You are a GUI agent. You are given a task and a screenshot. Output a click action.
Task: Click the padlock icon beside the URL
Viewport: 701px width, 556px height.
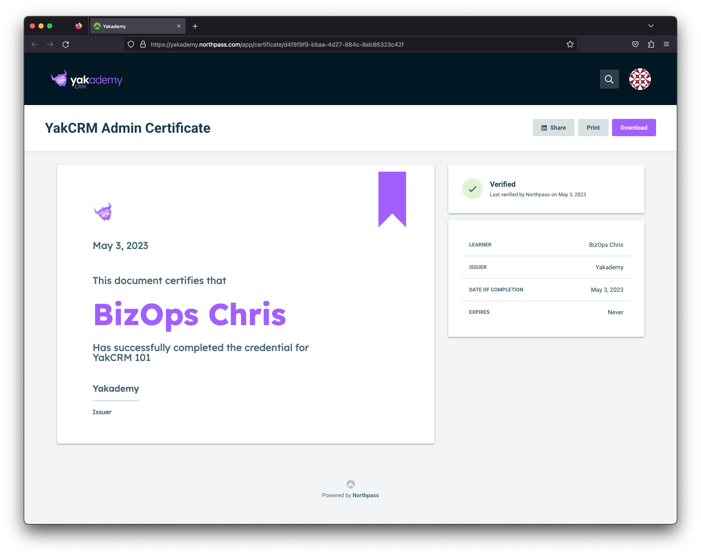pos(143,44)
